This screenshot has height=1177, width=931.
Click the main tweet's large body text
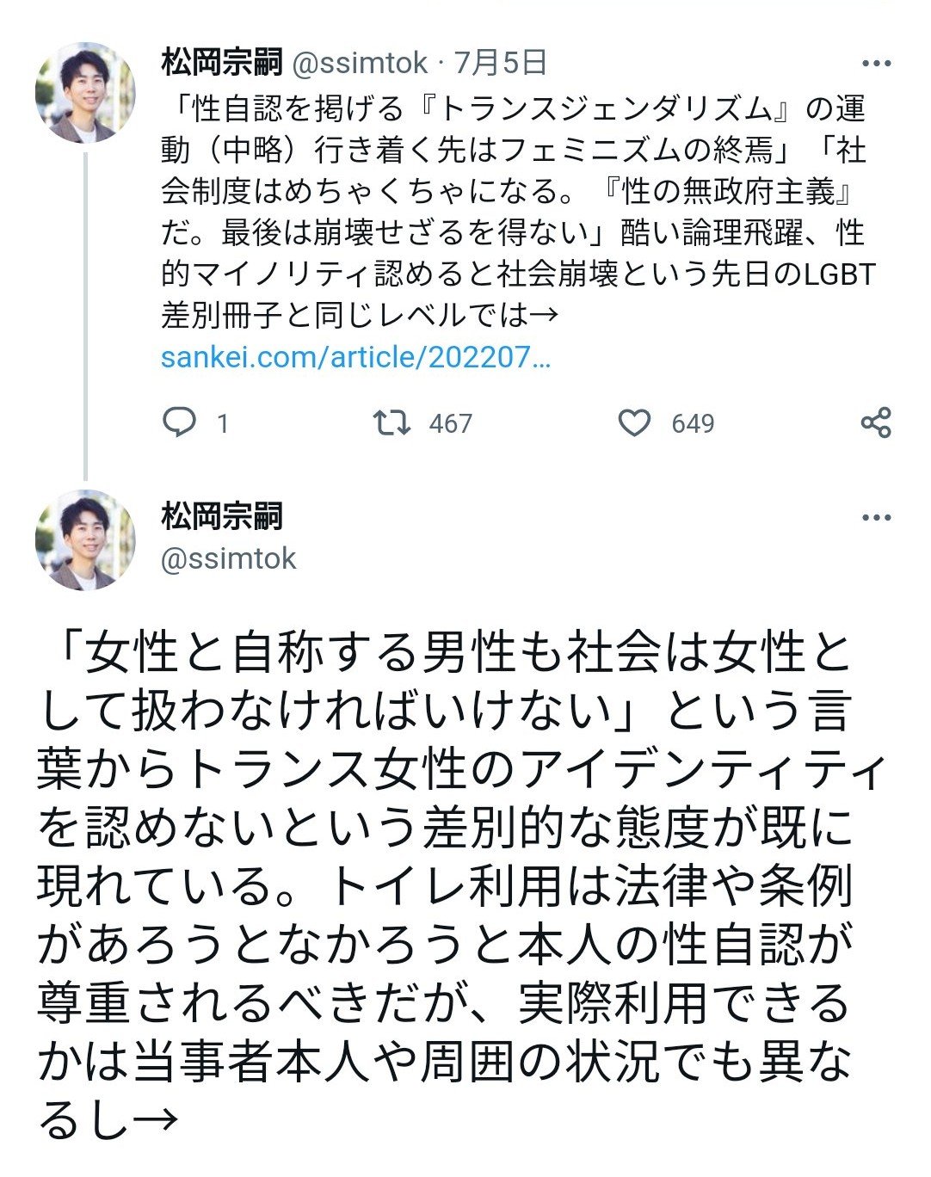(461, 886)
